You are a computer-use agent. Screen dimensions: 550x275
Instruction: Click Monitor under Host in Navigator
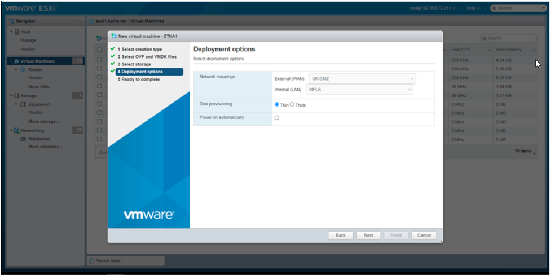click(x=28, y=50)
